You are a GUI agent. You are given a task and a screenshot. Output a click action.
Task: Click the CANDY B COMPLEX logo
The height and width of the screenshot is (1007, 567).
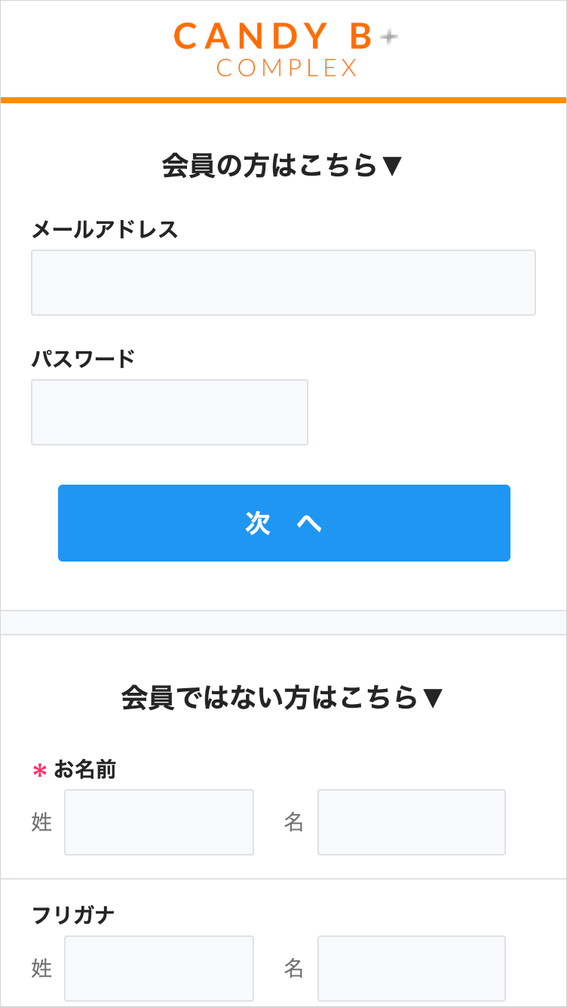coord(283,50)
